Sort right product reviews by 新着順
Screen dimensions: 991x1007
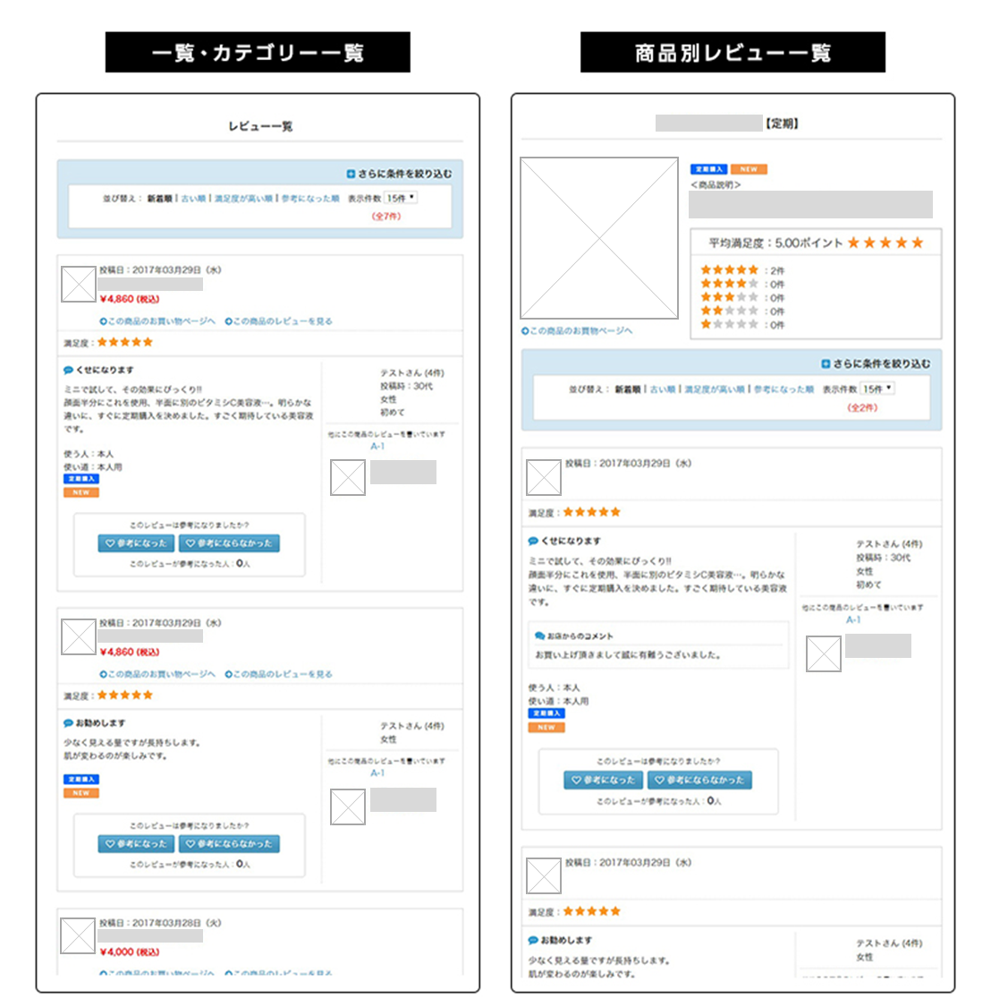tap(628, 389)
